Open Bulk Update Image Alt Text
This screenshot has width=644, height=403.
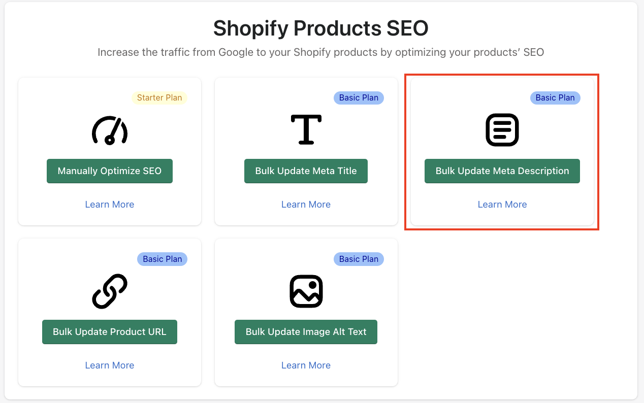pos(306,332)
